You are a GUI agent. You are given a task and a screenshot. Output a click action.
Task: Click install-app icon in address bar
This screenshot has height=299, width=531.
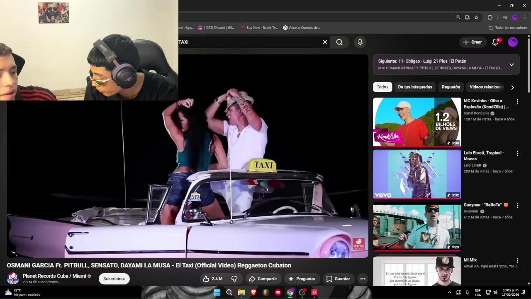tap(467, 17)
